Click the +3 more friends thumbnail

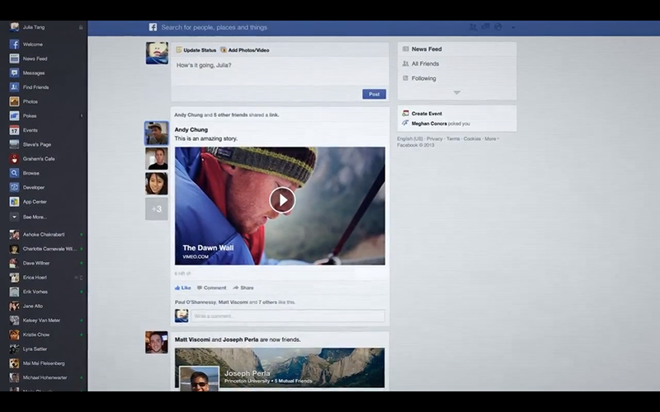[157, 209]
